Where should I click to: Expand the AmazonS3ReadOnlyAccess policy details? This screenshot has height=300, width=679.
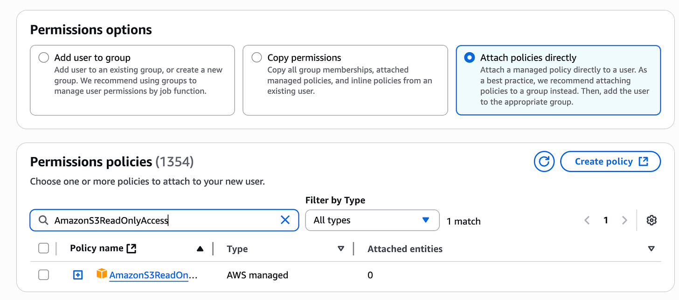click(x=77, y=275)
